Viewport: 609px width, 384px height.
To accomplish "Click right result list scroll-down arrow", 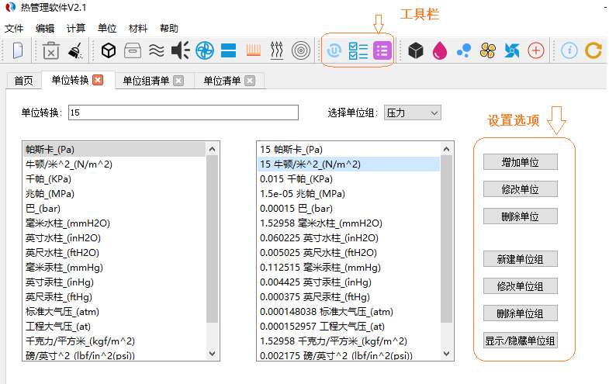I will (x=446, y=354).
